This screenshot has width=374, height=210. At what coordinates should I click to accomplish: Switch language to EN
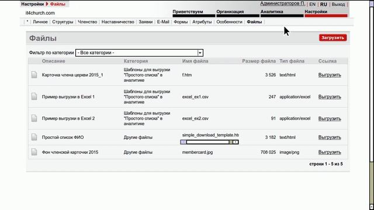(312, 4)
